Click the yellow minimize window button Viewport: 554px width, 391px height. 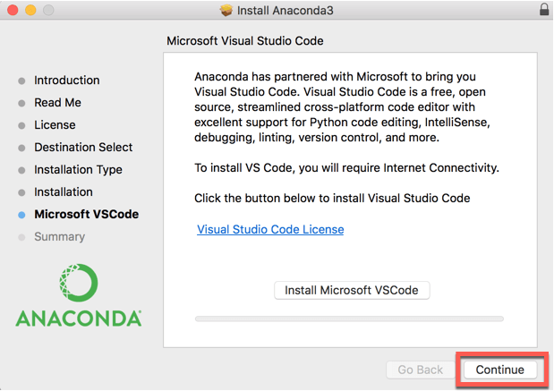pos(30,10)
